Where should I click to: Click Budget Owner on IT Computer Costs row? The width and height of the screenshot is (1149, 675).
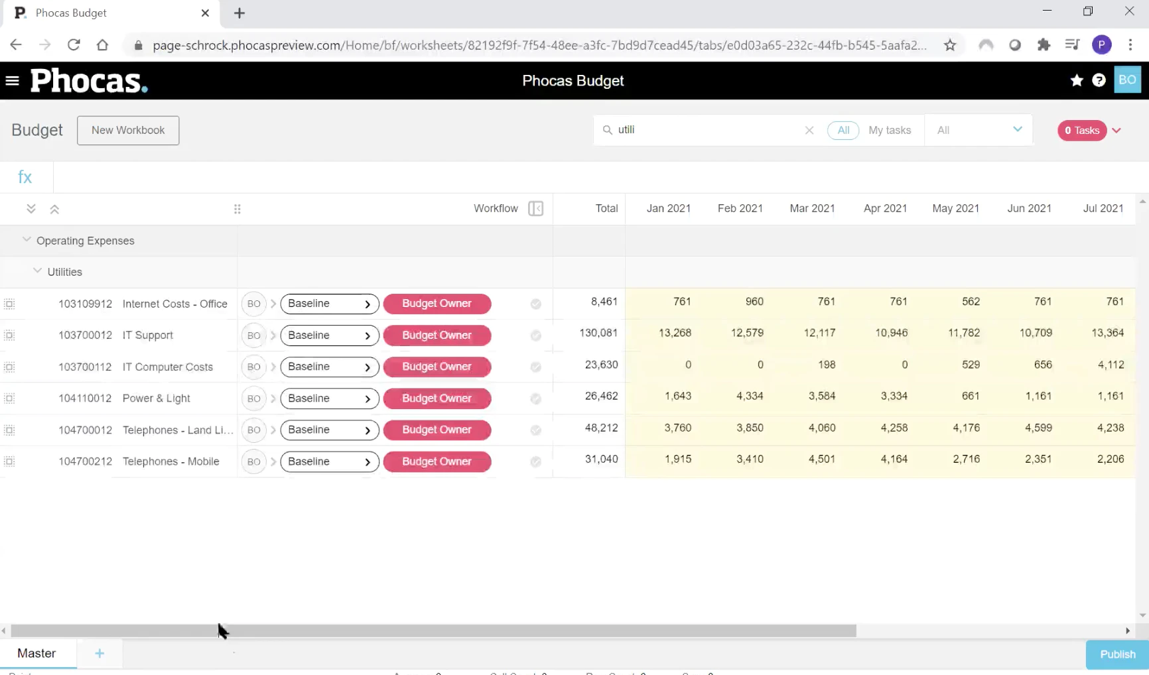[x=437, y=367]
